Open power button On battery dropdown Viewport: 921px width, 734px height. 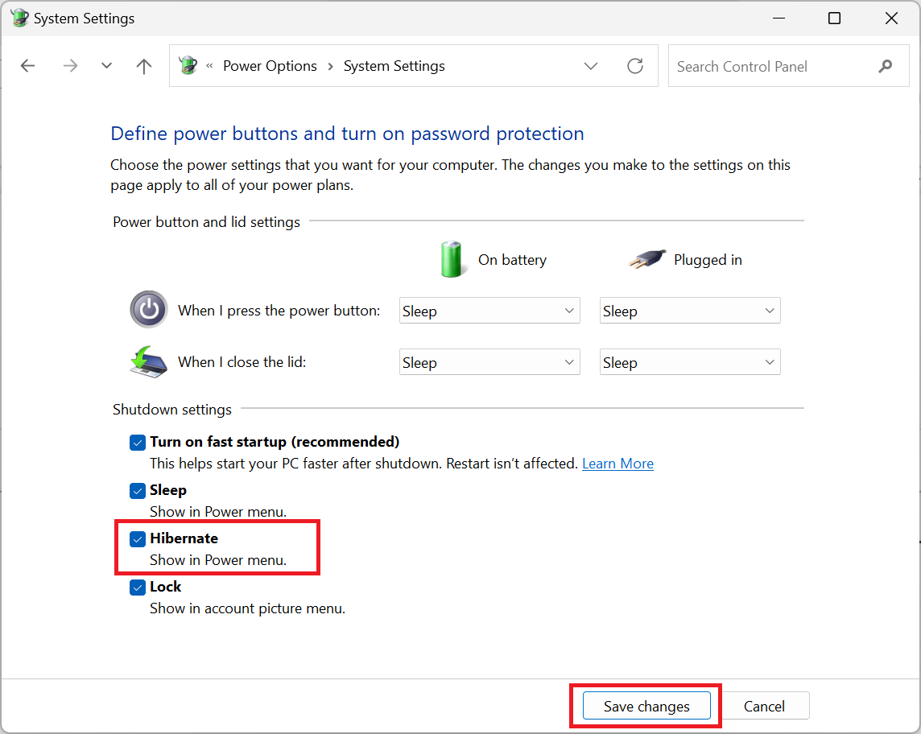(489, 311)
